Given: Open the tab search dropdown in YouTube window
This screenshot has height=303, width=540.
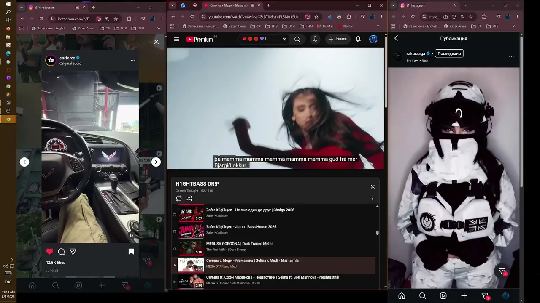Looking at the screenshot, I should pyautogui.click(x=172, y=5).
